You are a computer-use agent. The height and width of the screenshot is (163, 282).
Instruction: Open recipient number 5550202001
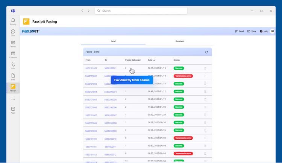[x=111, y=68]
